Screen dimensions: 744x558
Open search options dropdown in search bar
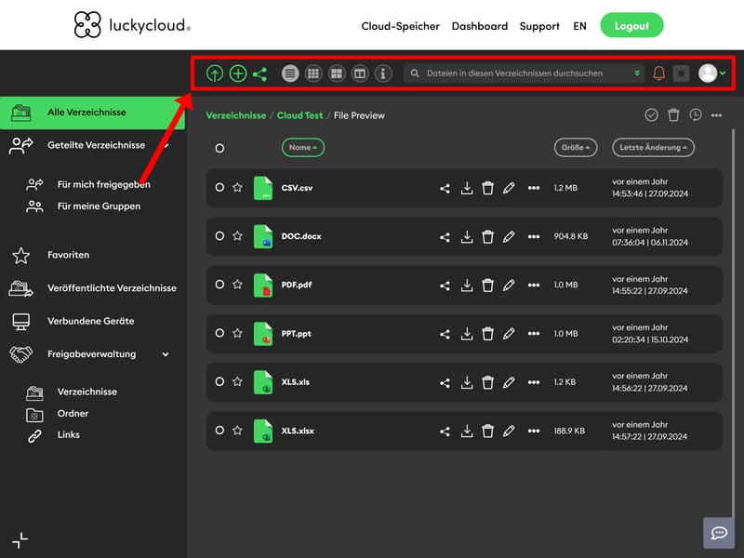click(637, 73)
